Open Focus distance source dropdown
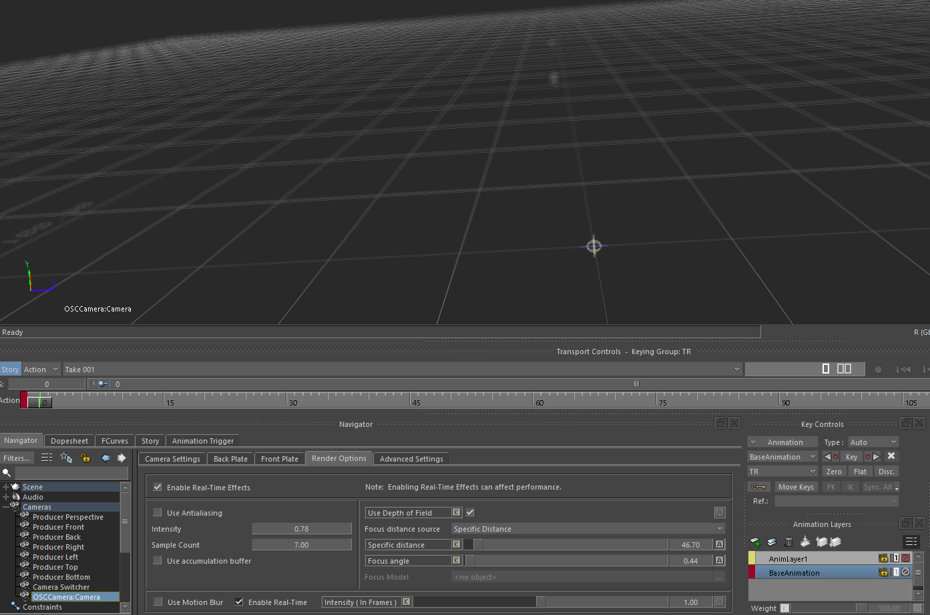The image size is (930, 615). point(589,529)
